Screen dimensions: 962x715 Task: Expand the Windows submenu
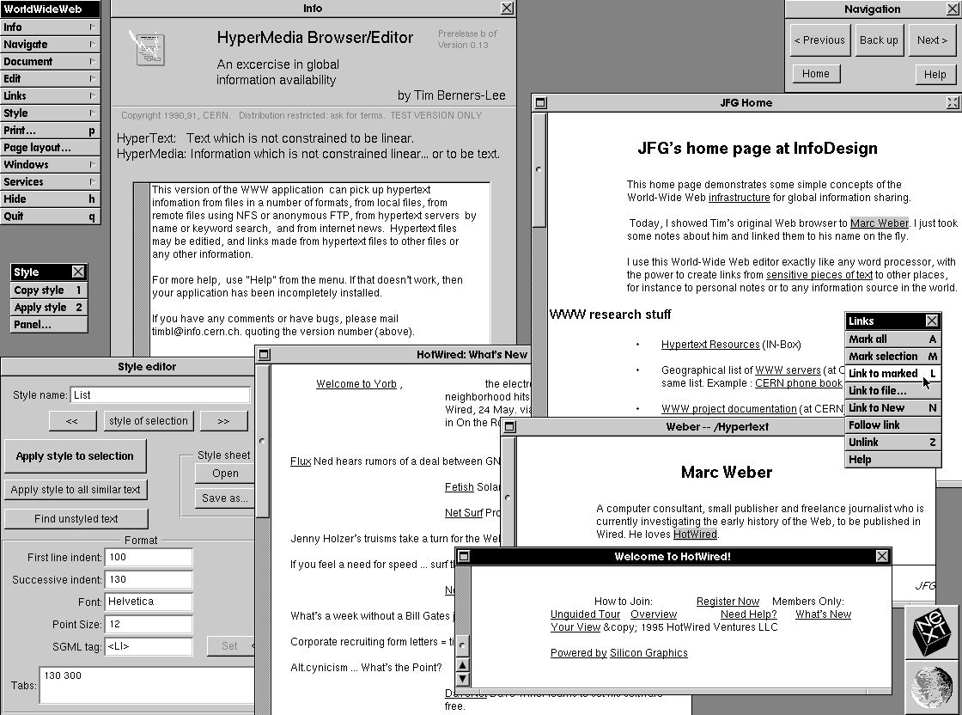[x=50, y=164]
